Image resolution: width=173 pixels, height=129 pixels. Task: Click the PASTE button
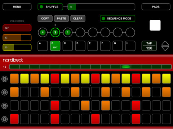tap(61, 19)
